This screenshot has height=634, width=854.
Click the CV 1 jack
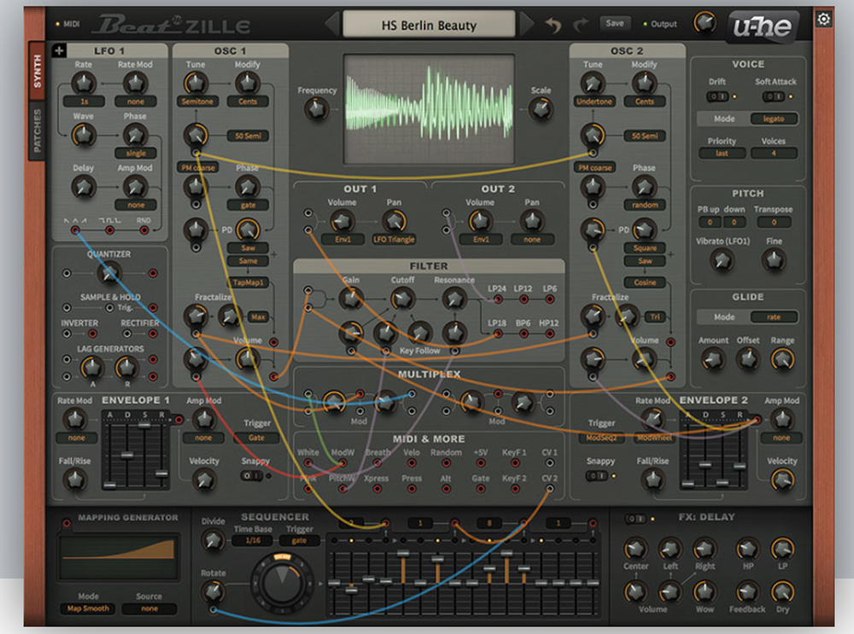(x=549, y=463)
